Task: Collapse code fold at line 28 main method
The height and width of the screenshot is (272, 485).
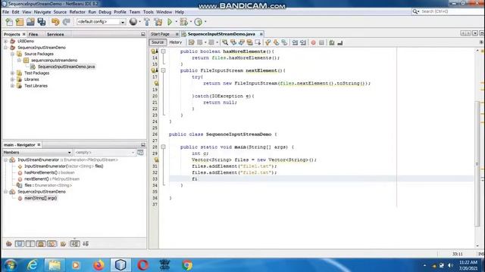Action: (164, 147)
